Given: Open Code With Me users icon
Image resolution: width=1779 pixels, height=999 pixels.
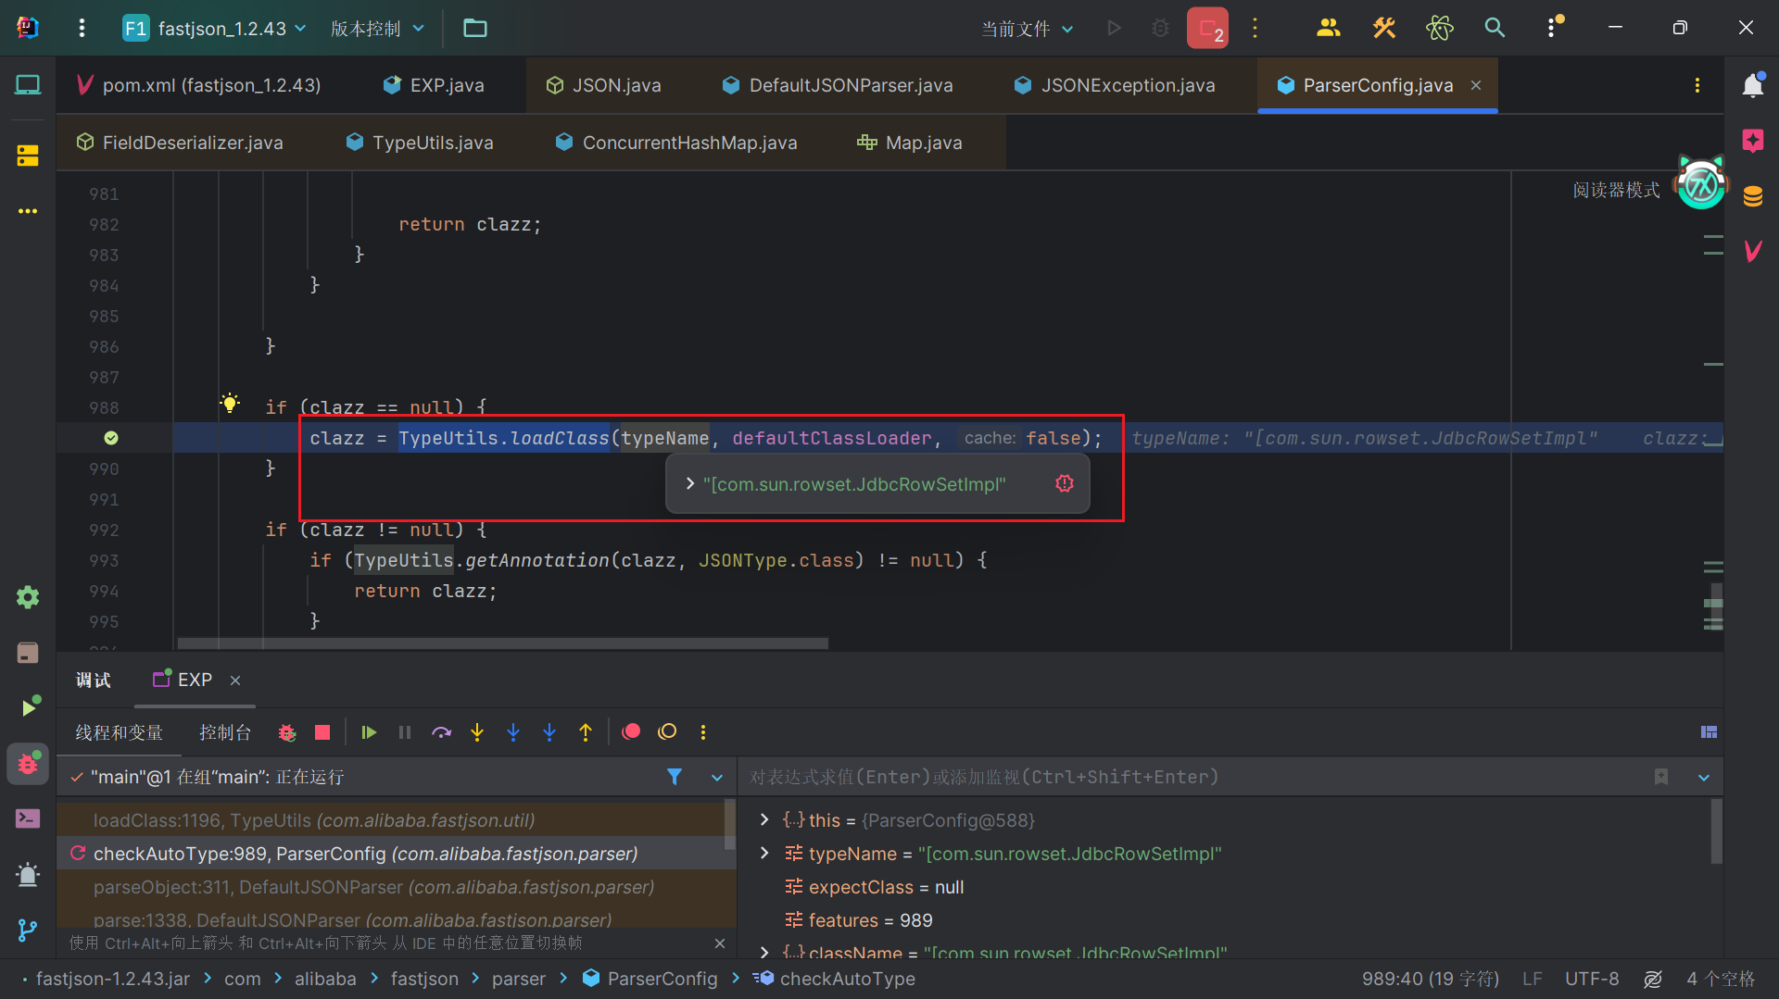Looking at the screenshot, I should (x=1329, y=28).
